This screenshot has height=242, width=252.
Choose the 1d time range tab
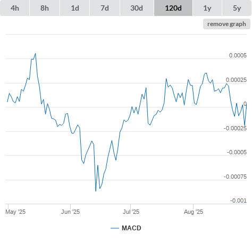click(75, 8)
